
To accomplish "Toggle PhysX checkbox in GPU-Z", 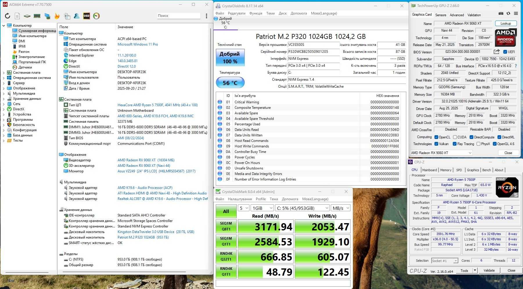I will pyautogui.click(x=478, y=144).
